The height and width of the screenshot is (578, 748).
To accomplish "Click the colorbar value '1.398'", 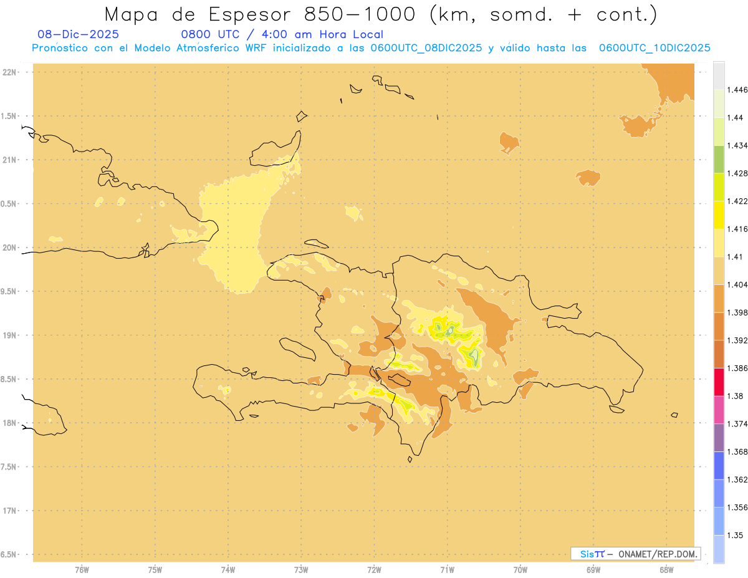I will click(x=737, y=312).
